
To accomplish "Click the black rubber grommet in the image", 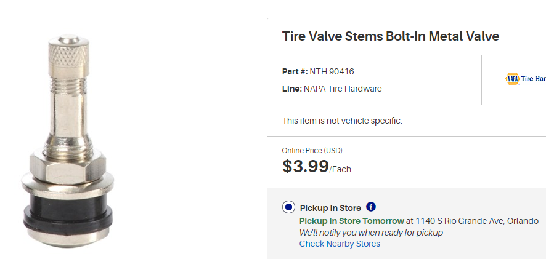I will [x=68, y=213].
